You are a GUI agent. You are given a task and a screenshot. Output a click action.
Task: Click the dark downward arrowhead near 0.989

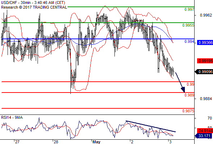coord(183,90)
